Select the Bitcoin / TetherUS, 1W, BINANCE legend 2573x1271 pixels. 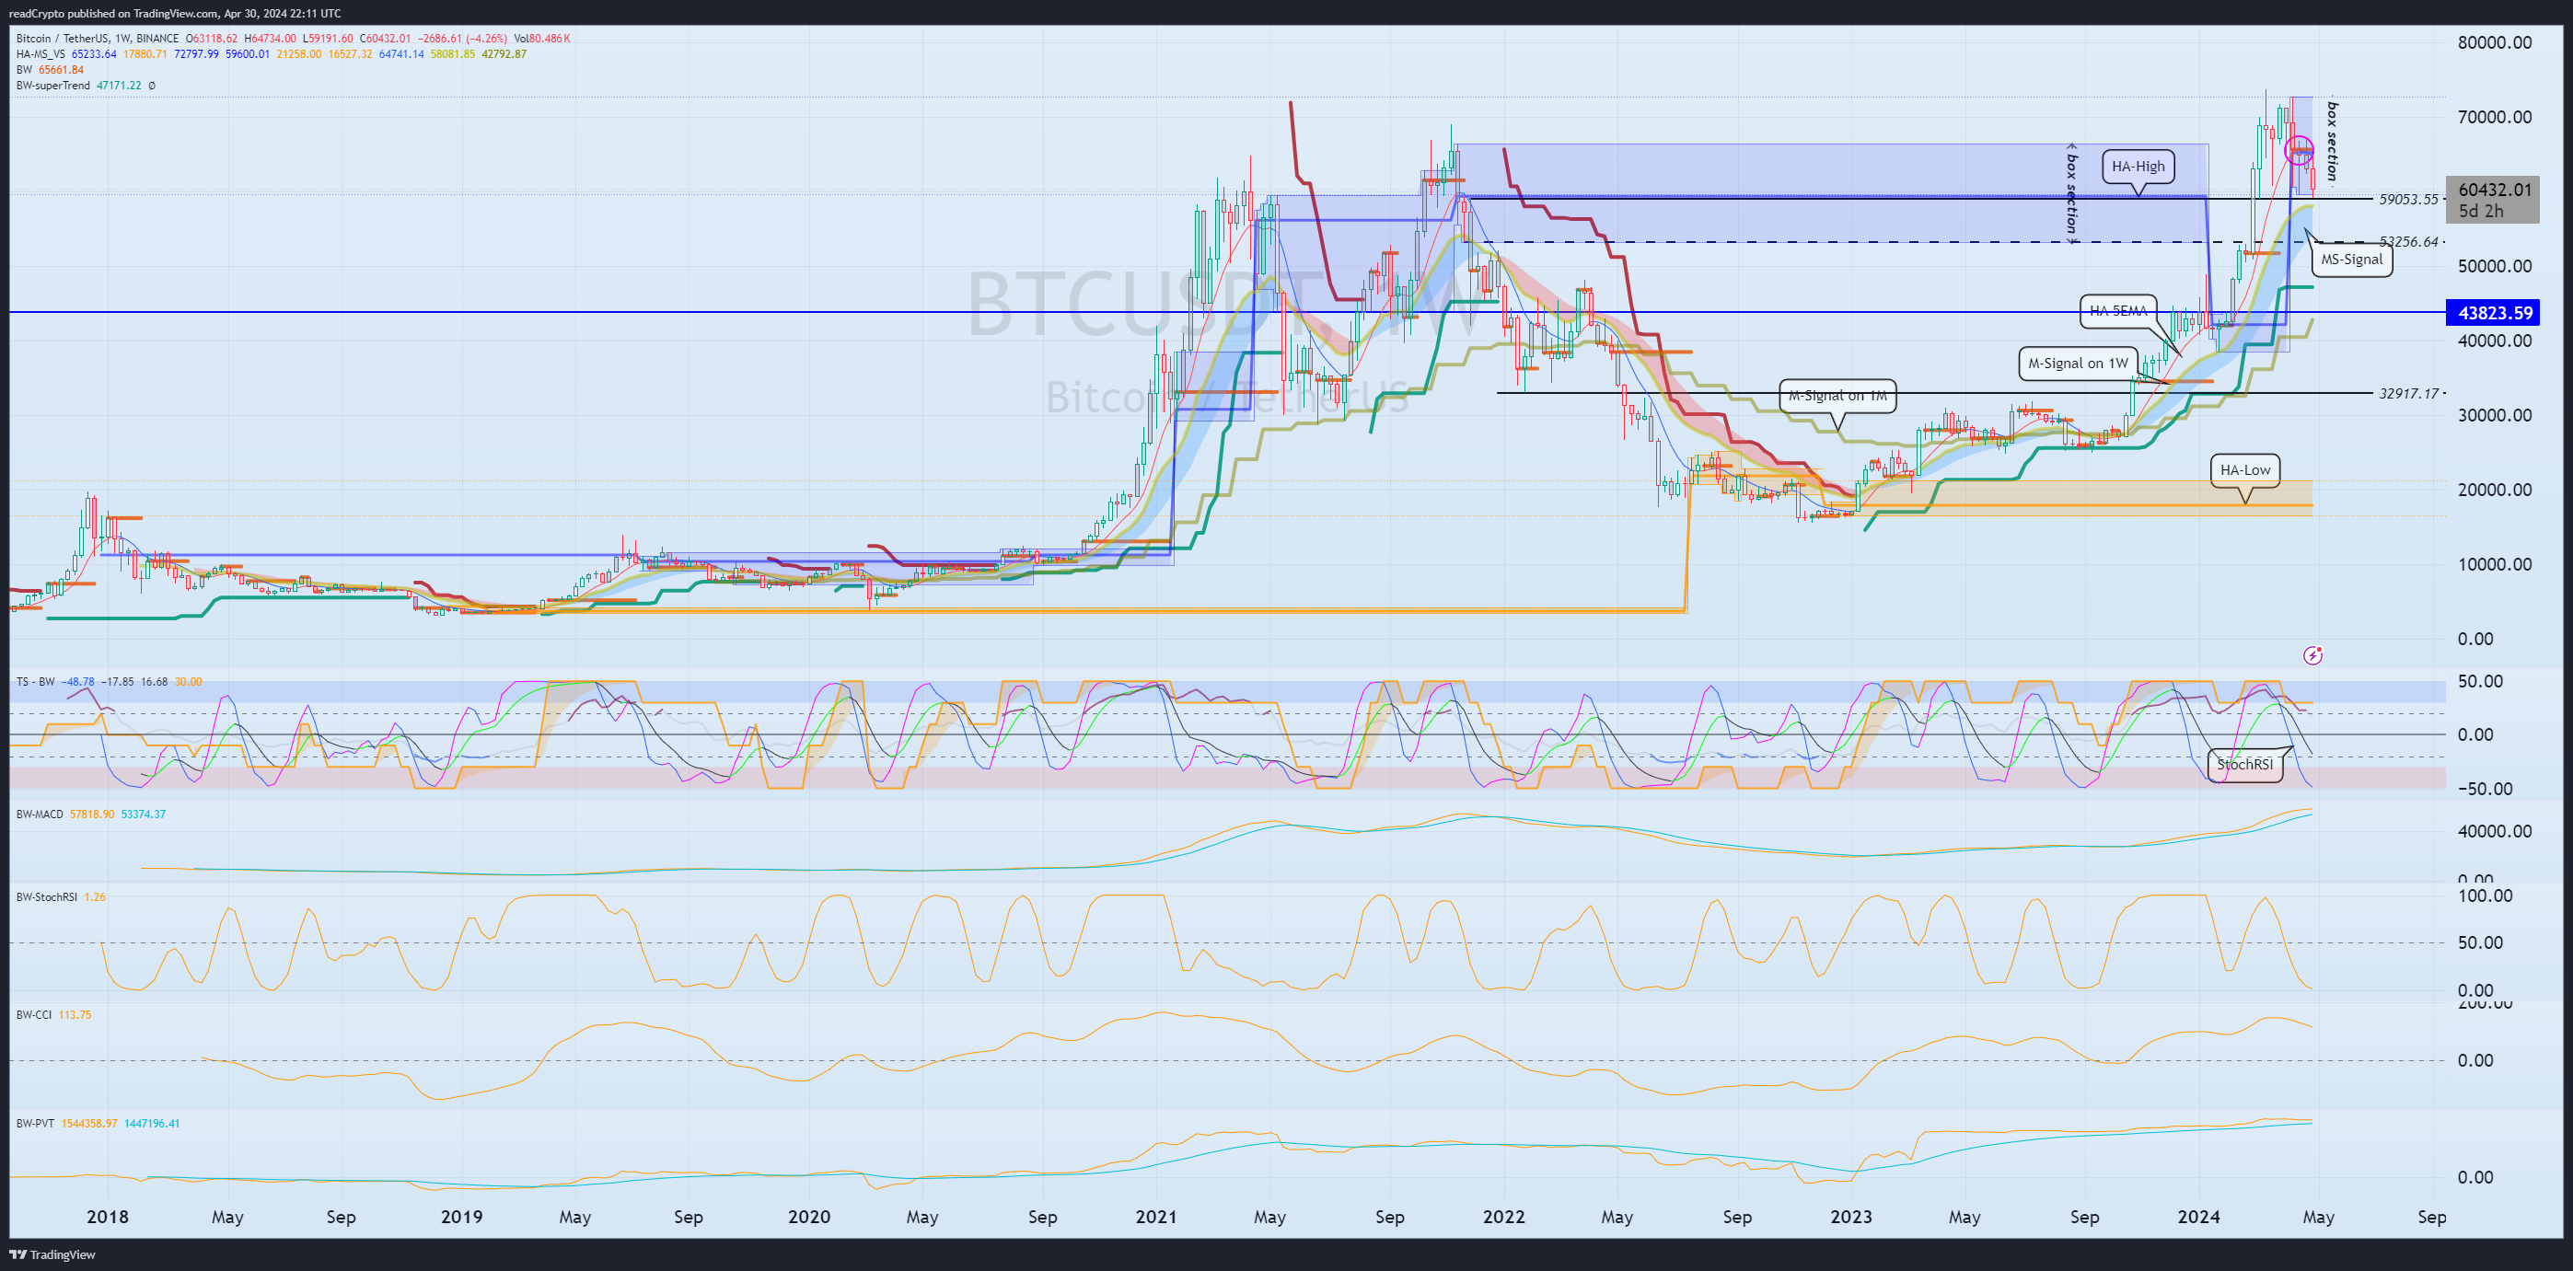[96, 38]
